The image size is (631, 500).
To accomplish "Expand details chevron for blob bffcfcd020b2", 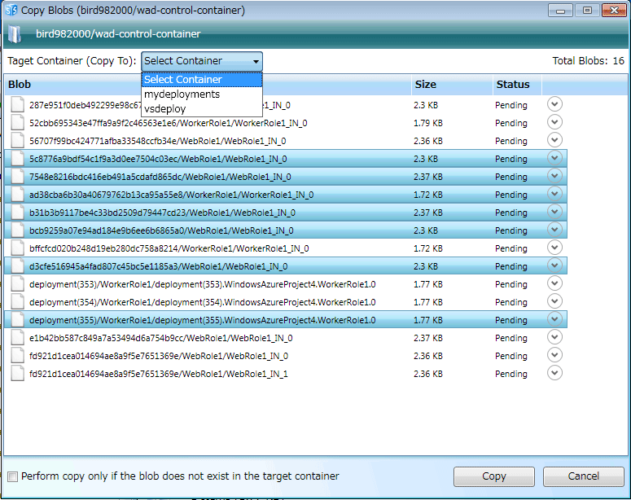I will [554, 248].
